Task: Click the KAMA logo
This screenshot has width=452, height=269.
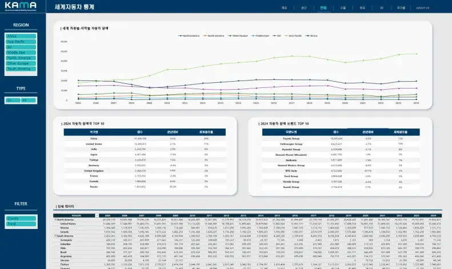Action: [21, 6]
